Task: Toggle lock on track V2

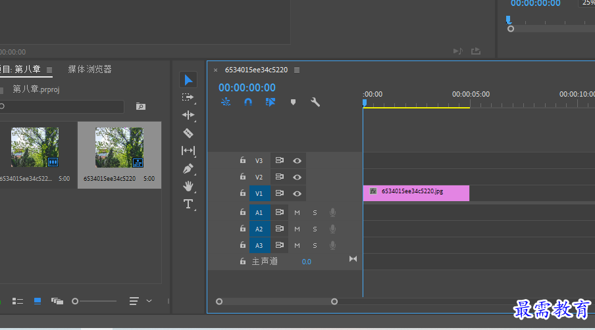Action: [x=243, y=177]
